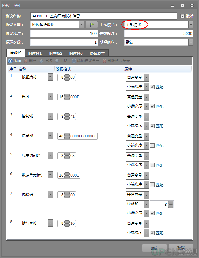
Task: Click the 下移 down-arrow toolbar icon
Action: pyautogui.click(x=57, y=61)
